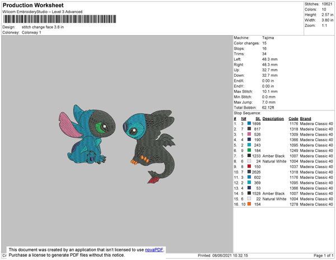
Task: Select the pink swatch in stop row 3
Action: point(249,134)
